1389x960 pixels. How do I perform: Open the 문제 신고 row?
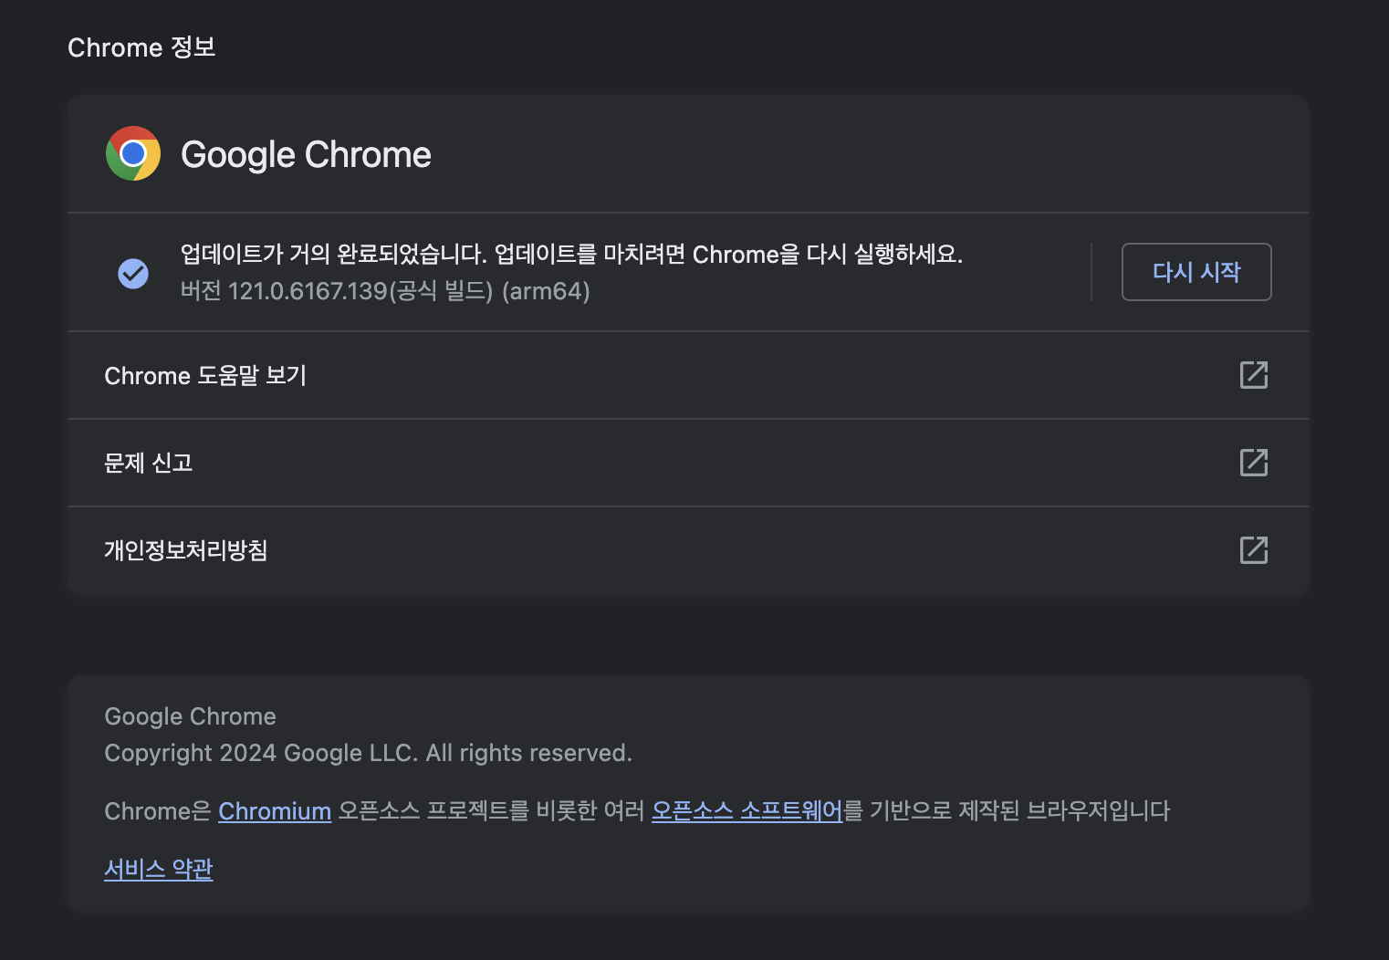(688, 463)
